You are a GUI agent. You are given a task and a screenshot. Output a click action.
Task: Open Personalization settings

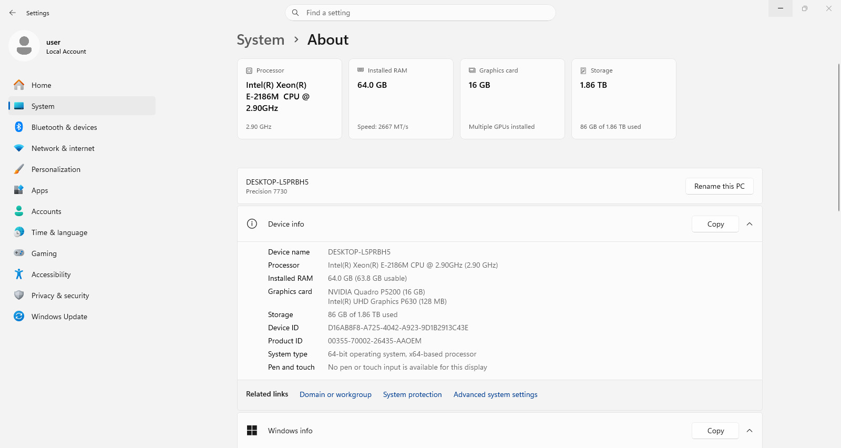(82, 169)
